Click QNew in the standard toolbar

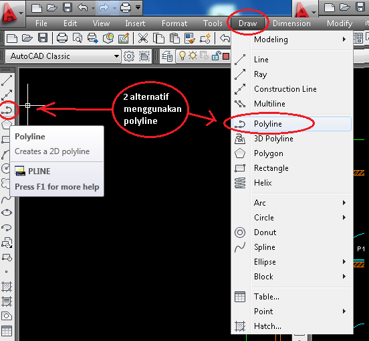point(12,38)
